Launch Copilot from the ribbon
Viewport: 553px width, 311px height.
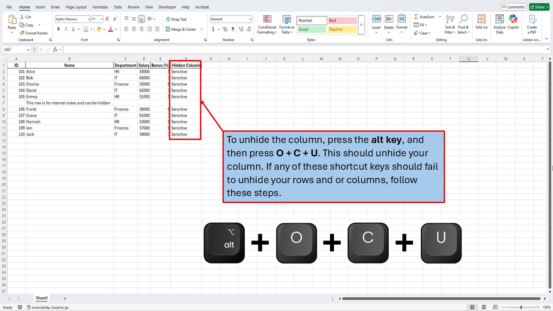pos(513,22)
